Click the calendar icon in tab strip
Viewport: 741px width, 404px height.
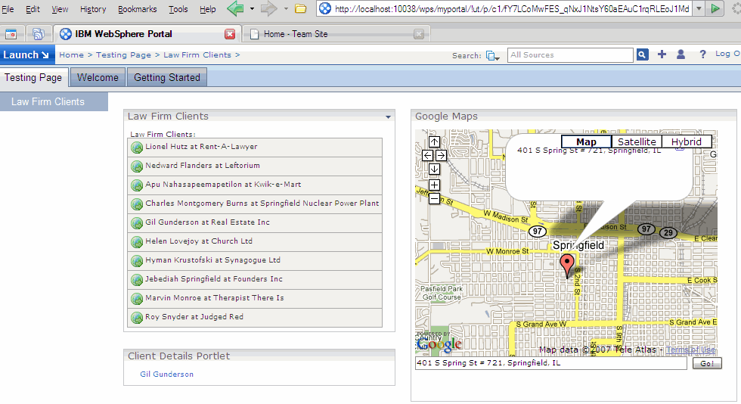[11, 34]
